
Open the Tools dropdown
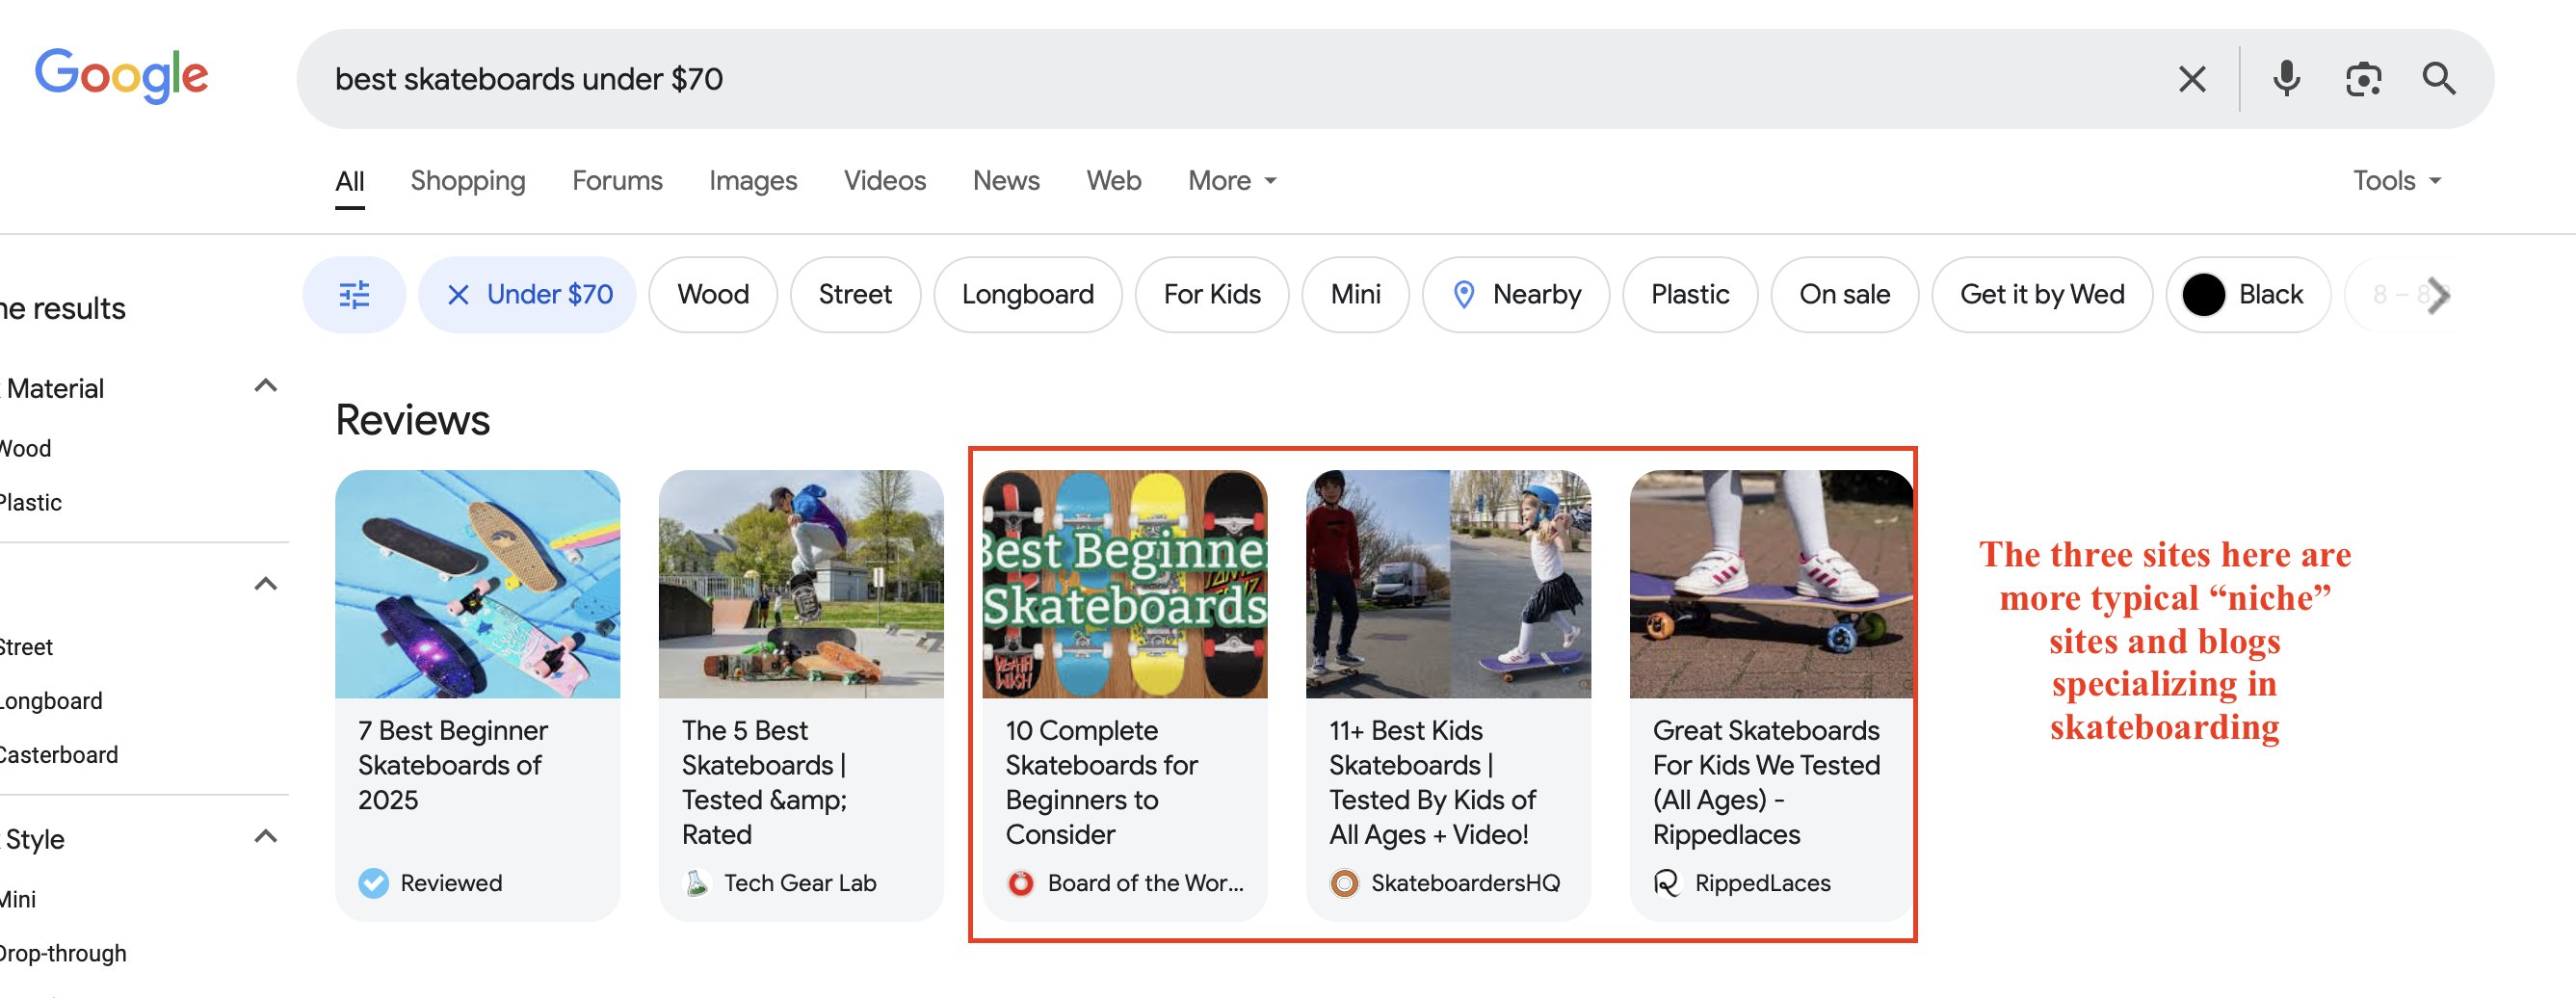tap(2396, 180)
